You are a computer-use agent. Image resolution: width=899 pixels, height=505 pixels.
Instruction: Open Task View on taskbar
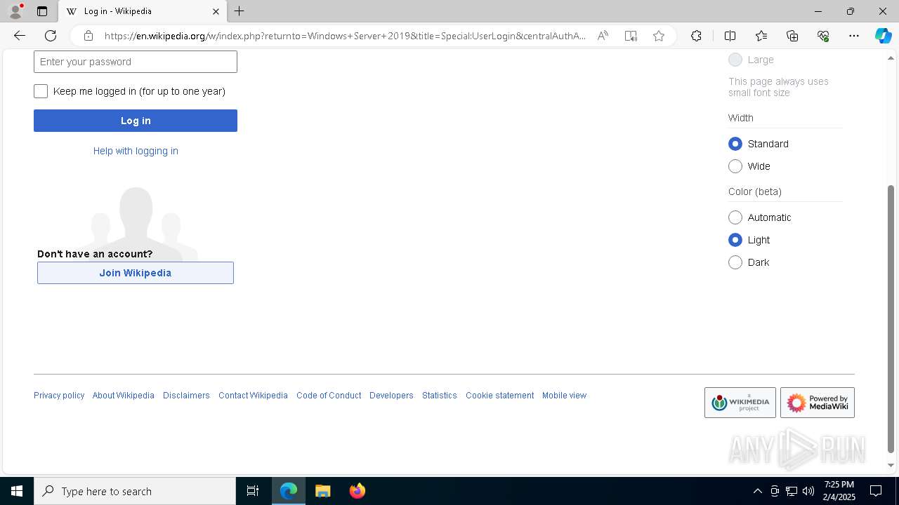pos(253,491)
